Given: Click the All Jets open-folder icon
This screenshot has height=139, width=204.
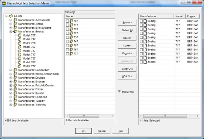Looking at the screenshot, I should [x=11, y=16].
